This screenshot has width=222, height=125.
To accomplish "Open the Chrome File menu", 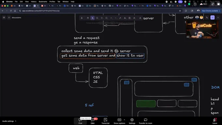I will click(16, 2).
